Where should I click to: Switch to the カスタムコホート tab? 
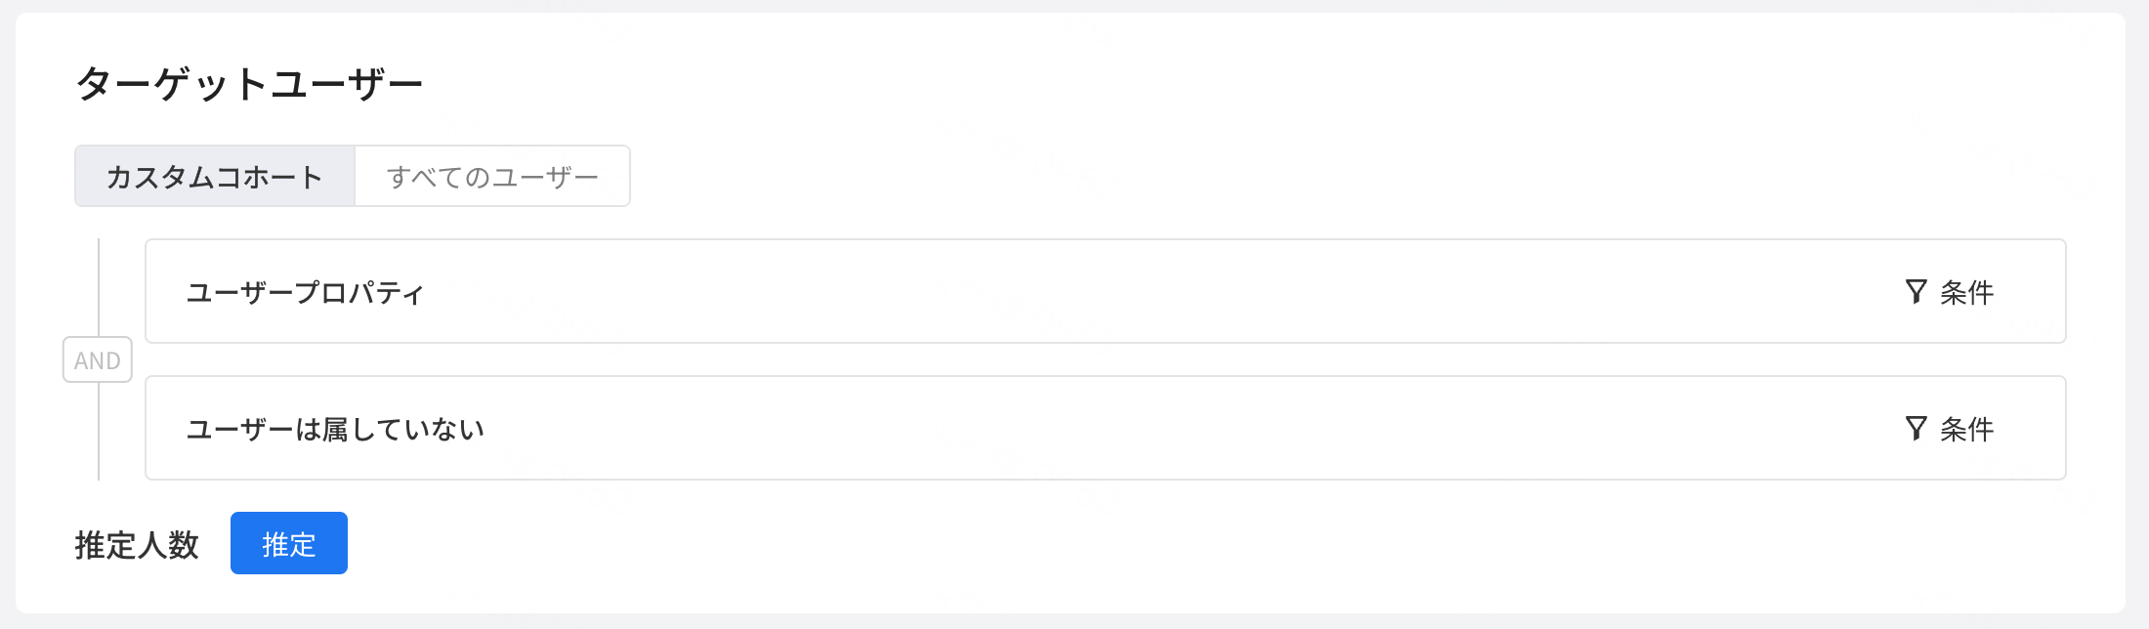click(215, 176)
